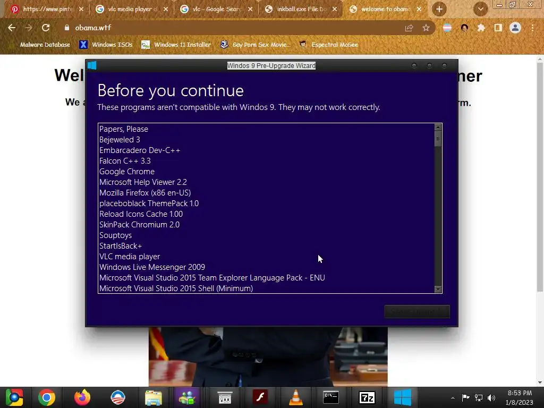Click the face avatar extension icon
The image size is (544, 408).
[x=464, y=28]
